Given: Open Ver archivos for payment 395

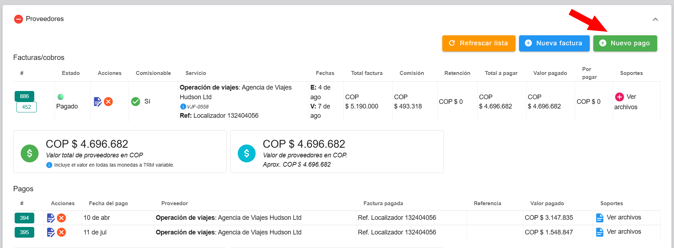Looking at the screenshot, I should pos(623,232).
